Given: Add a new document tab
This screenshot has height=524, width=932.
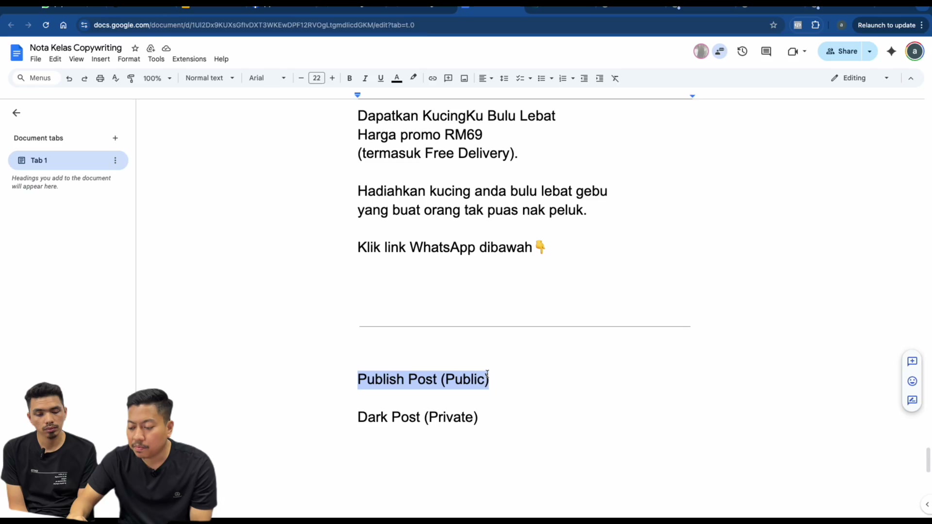Looking at the screenshot, I should coord(115,138).
